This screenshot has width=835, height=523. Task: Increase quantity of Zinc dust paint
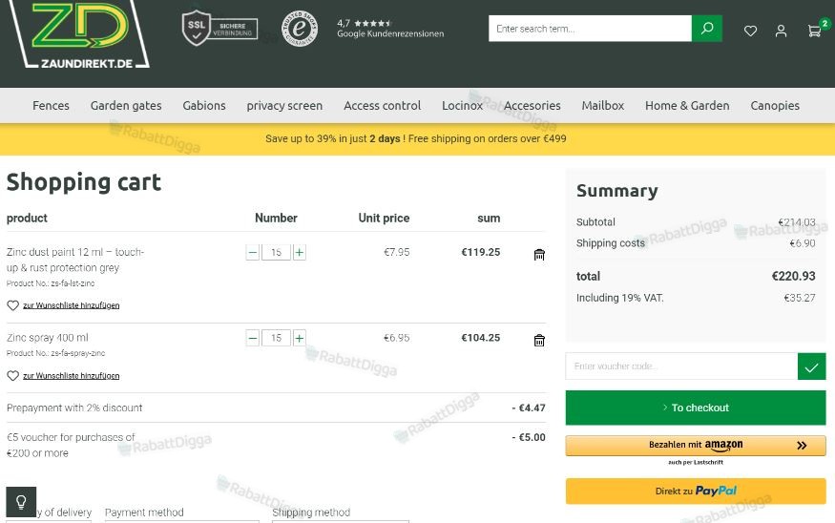coord(300,253)
